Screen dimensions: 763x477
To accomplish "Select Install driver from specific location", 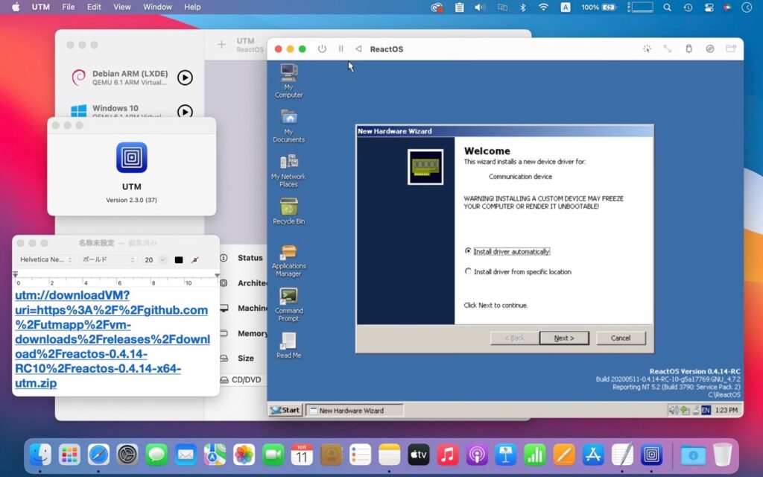I will 469,272.
